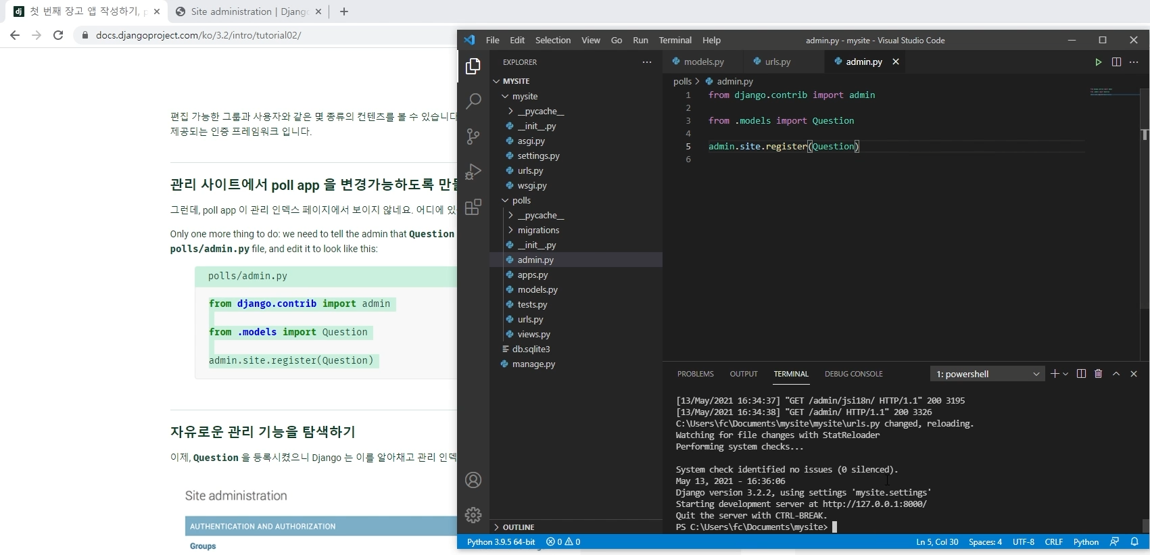Click polls breadcrumb above the editor
1150x555 pixels.
[682, 81]
